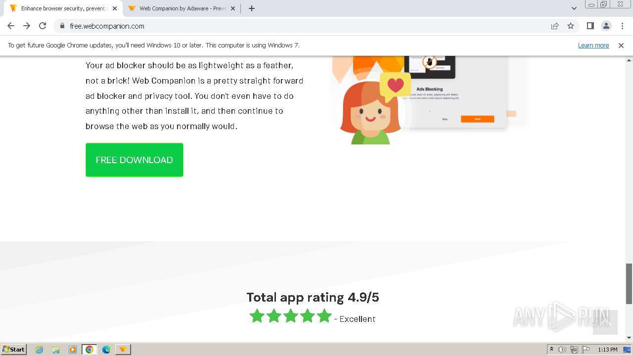Image resolution: width=633 pixels, height=356 pixels.
Task: Open the Windows Start menu
Action: [13, 349]
